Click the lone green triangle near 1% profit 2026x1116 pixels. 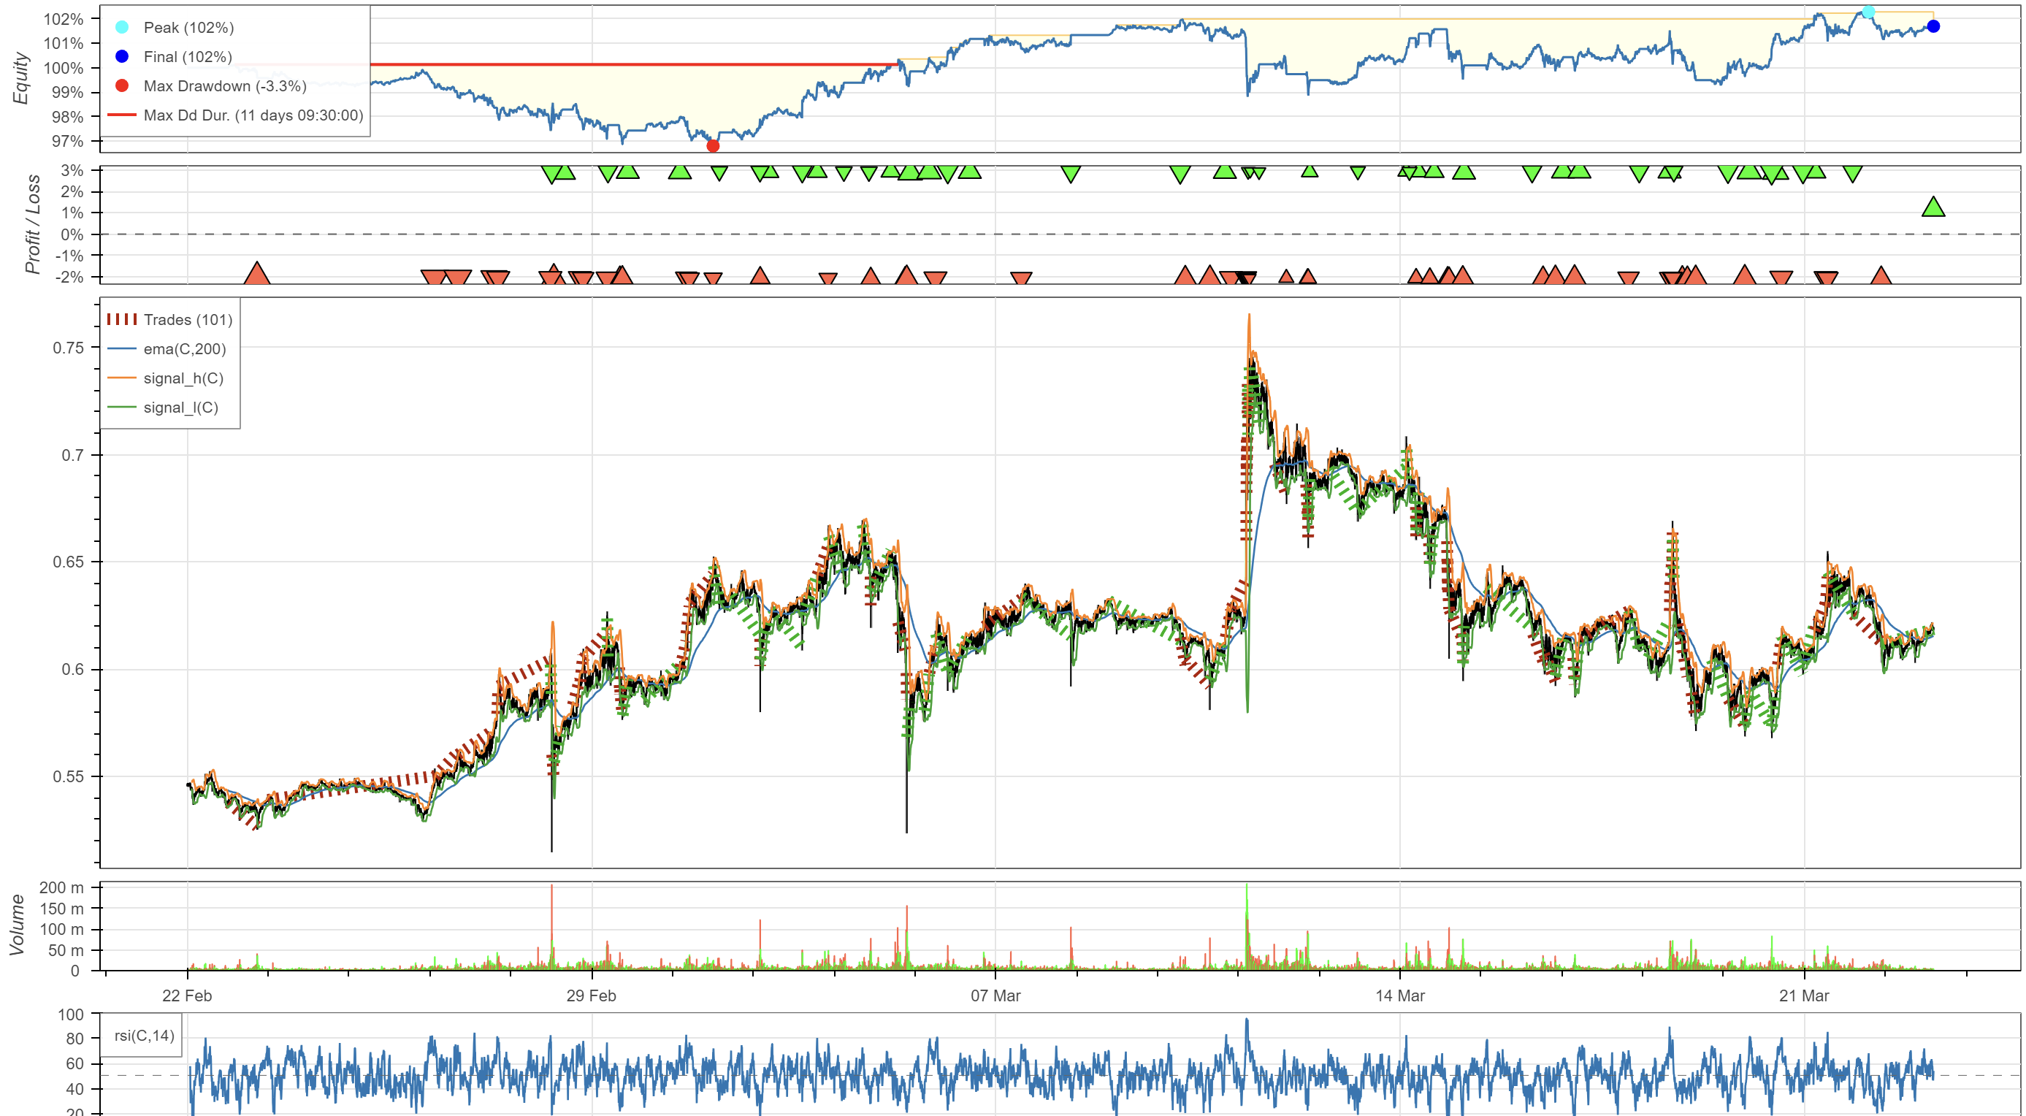tap(1933, 207)
